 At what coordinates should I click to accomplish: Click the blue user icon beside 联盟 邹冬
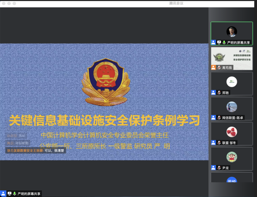(x=213, y=143)
